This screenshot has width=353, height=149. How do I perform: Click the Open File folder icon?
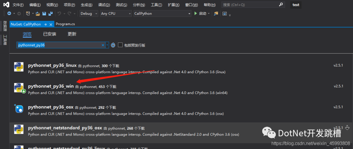click(38, 14)
